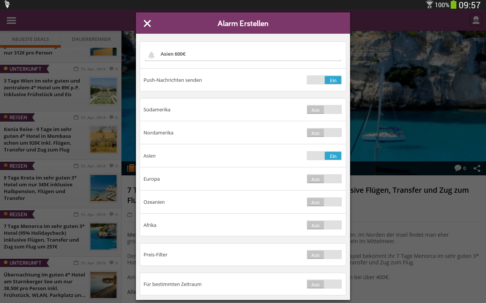This screenshot has height=303, width=486.
Task: Turn on the Preis-Filter switch
Action: pyautogui.click(x=324, y=255)
